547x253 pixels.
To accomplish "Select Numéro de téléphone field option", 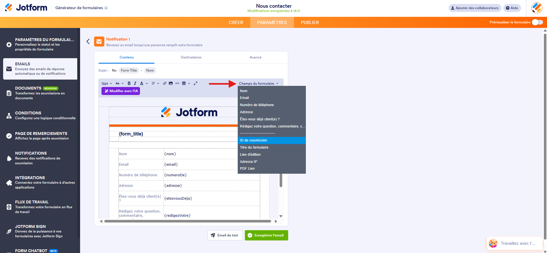I will point(272,105).
